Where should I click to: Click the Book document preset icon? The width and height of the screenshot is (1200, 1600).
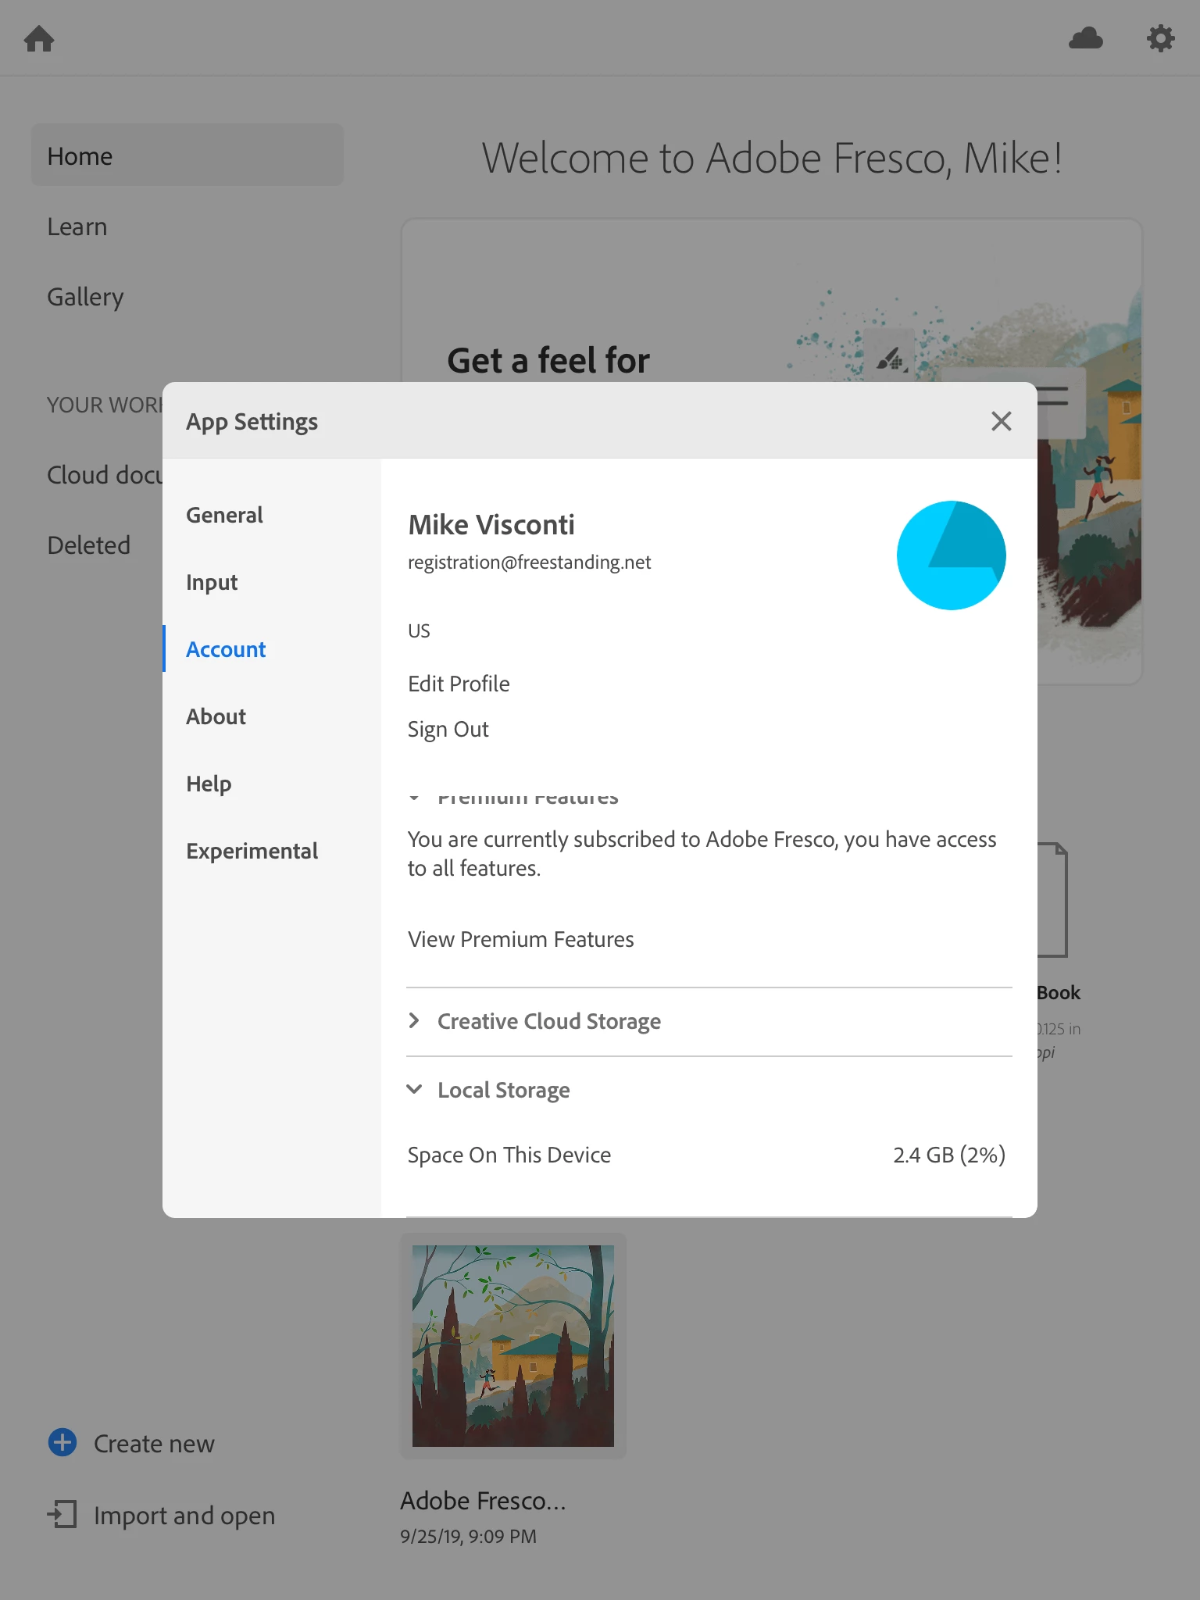click(x=1052, y=900)
